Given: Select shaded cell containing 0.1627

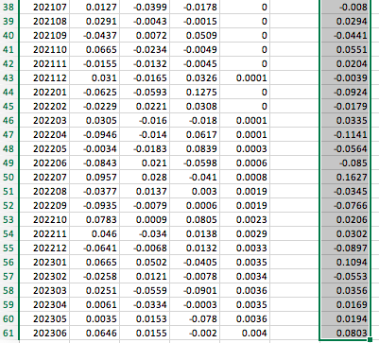Looking at the screenshot, I should pos(345,177).
